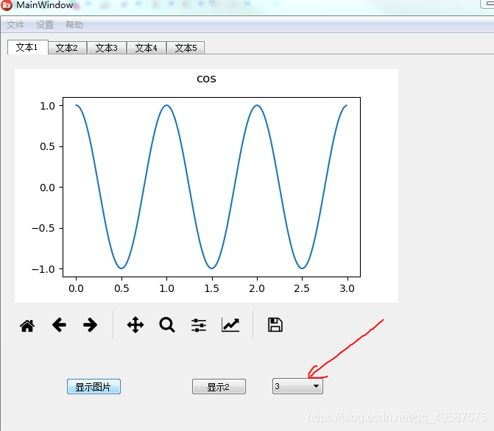Image resolution: width=494 pixels, height=431 pixels.
Task: Click the y-axis label −0.5
Action: [43, 228]
